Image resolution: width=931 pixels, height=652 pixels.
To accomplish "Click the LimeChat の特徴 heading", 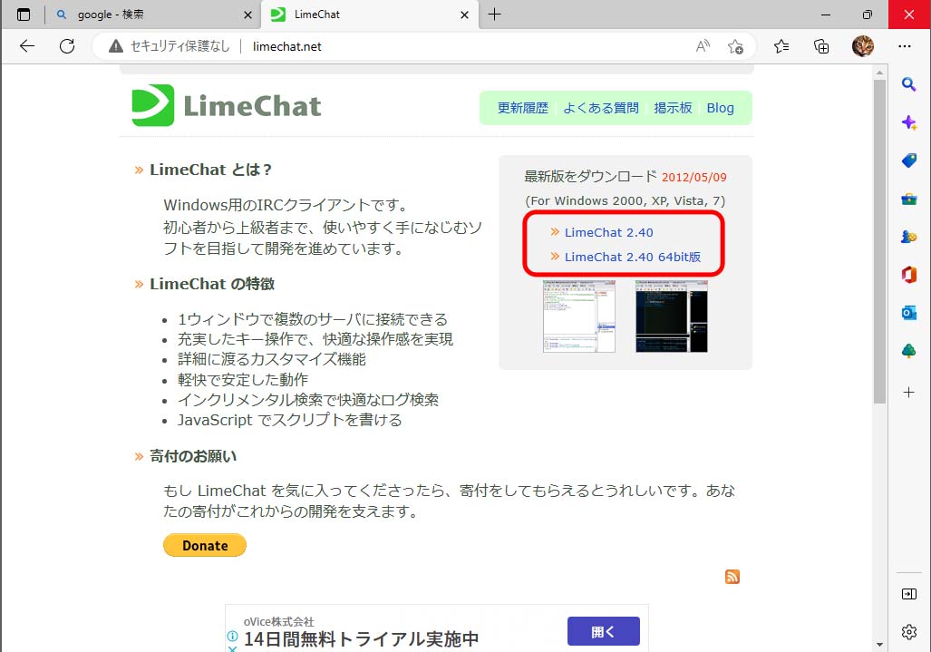I will point(212,284).
